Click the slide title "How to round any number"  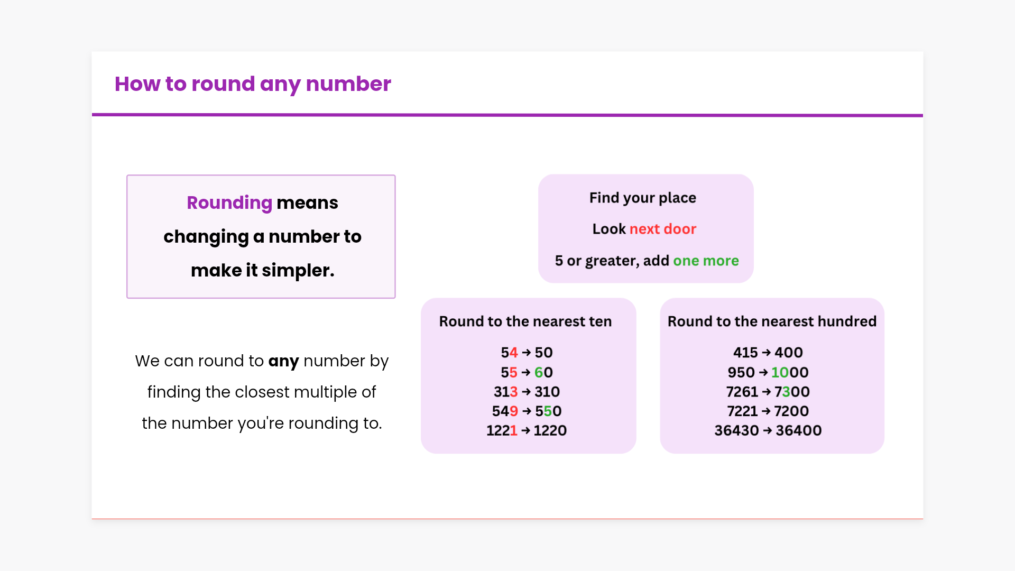point(253,84)
